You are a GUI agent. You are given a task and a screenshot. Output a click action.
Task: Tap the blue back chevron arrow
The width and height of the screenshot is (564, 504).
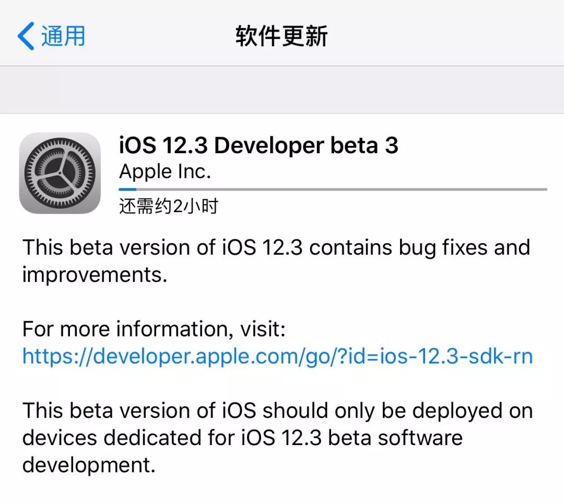26,36
